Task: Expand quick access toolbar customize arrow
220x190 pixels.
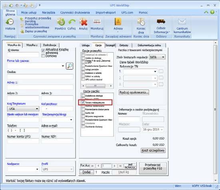Action: (x=40, y=5)
